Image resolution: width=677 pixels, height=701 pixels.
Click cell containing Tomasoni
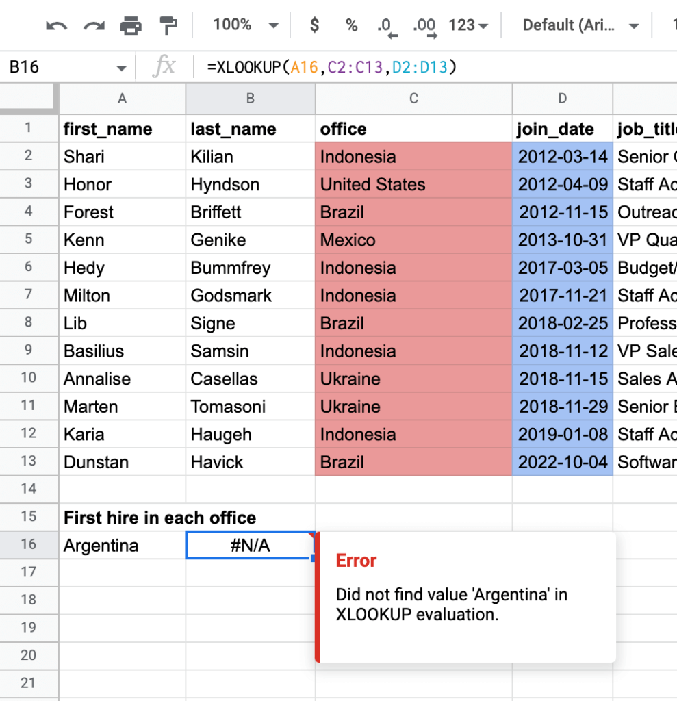(x=251, y=407)
